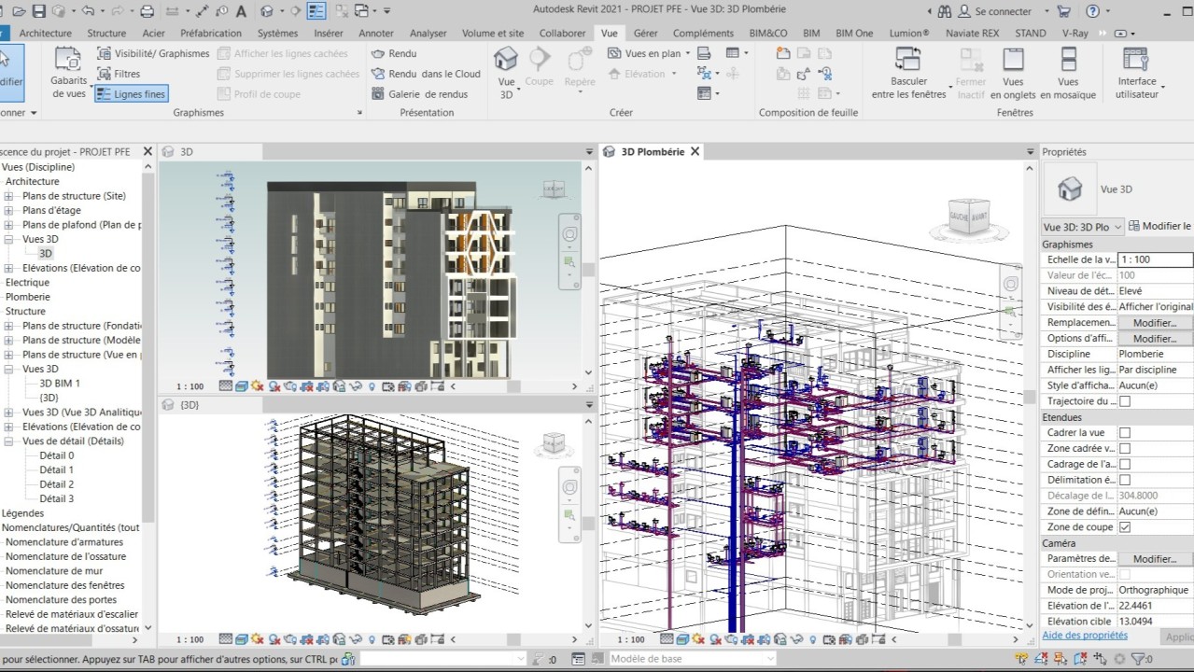1194x672 pixels.
Task: Open the Vue 3D: 3D Plomberie type dropdown
Action: [x=1082, y=226]
